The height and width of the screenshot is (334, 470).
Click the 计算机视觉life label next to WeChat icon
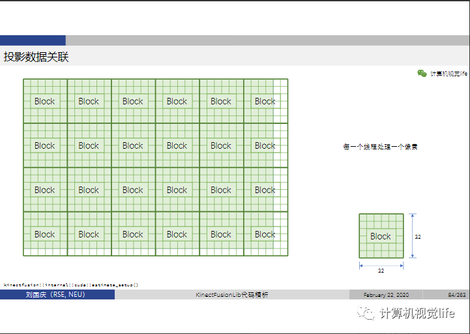(448, 74)
